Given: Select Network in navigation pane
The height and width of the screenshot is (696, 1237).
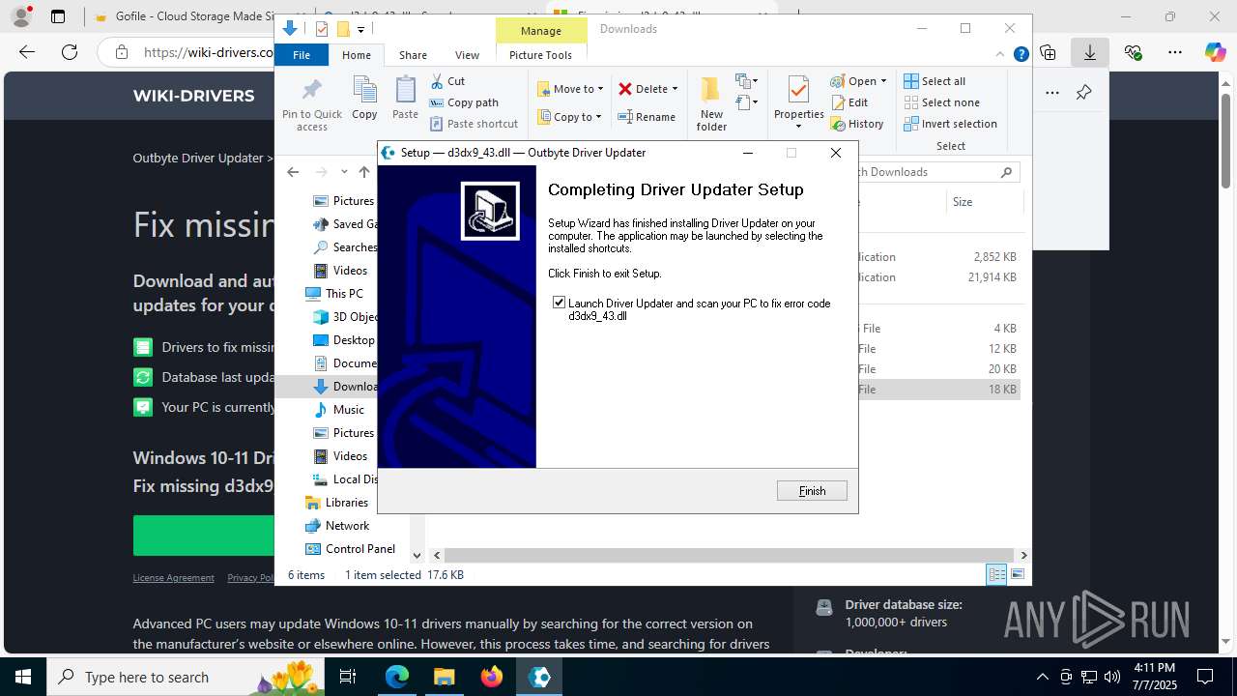Looking at the screenshot, I should (x=336, y=526).
